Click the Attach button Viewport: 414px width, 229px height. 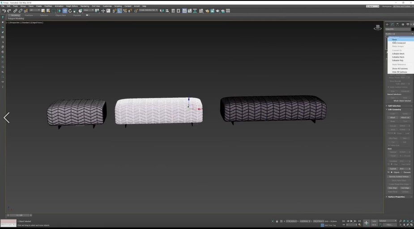393,117
